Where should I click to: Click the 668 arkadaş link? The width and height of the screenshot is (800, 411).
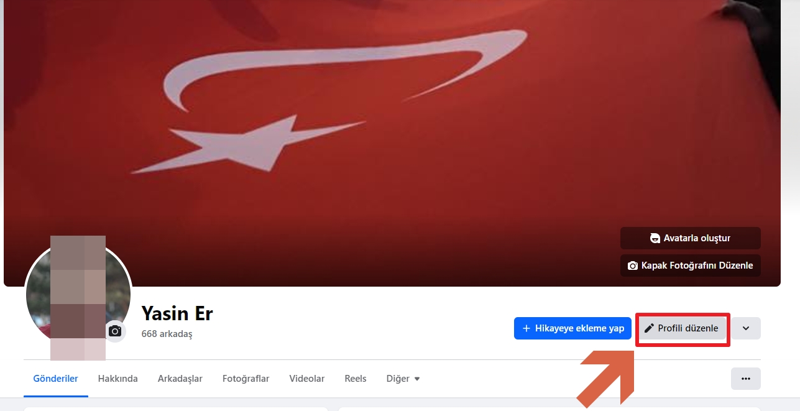tap(167, 334)
